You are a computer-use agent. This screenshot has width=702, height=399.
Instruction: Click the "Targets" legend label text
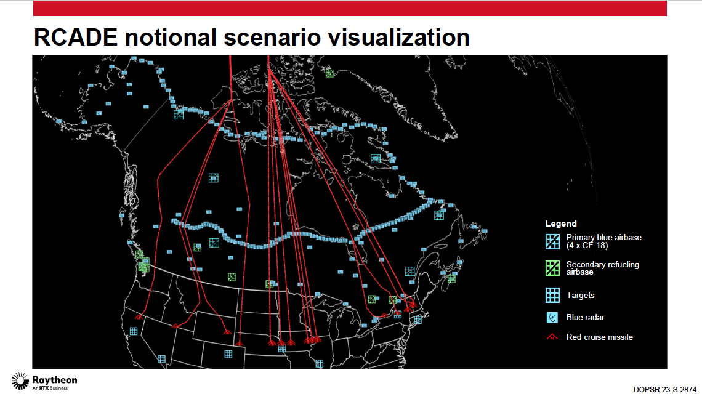(580, 296)
